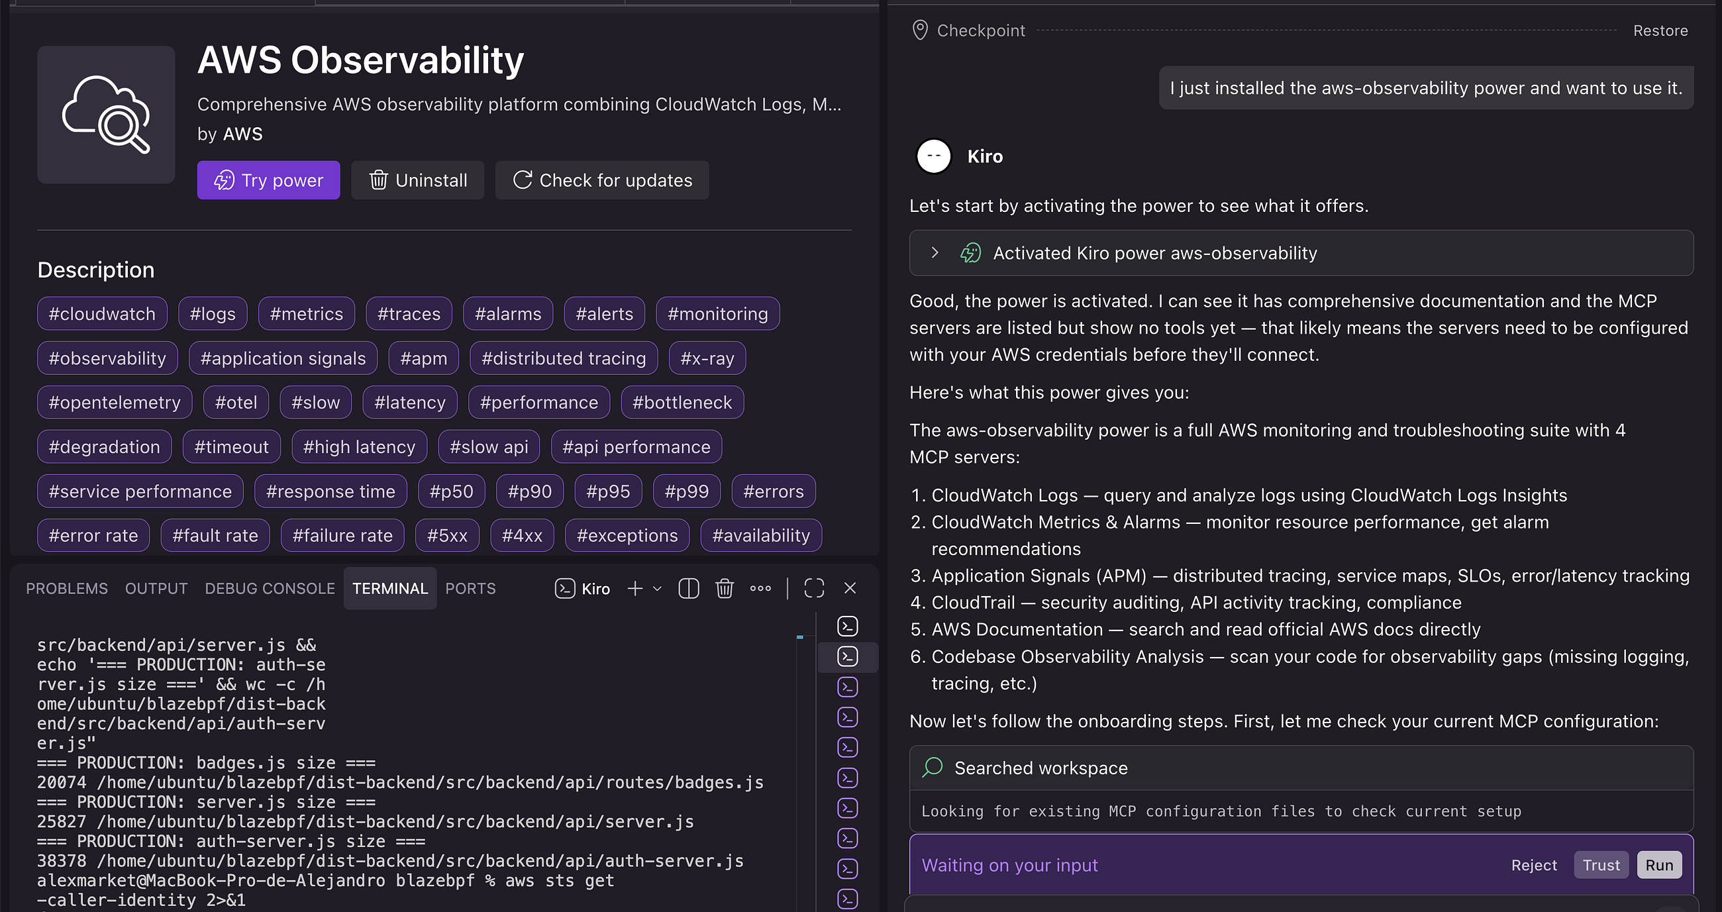Select the fourth terminal instance icon
This screenshot has width=1722, height=912.
point(848,717)
